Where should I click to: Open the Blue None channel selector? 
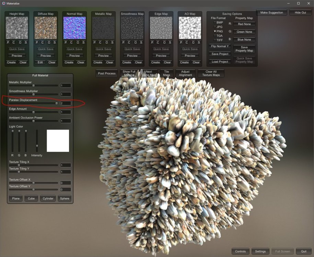click(x=244, y=40)
